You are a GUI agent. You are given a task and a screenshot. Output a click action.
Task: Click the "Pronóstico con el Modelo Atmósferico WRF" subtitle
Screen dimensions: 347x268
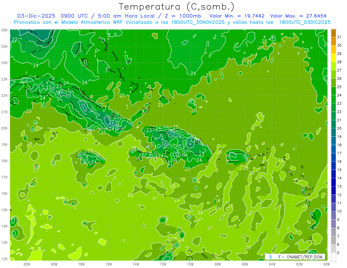(x=68, y=22)
